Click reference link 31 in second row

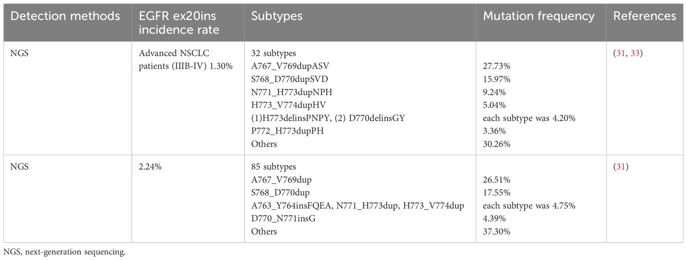tap(623, 167)
